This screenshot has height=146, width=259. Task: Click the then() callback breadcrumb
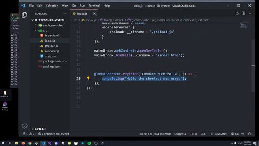(112, 20)
